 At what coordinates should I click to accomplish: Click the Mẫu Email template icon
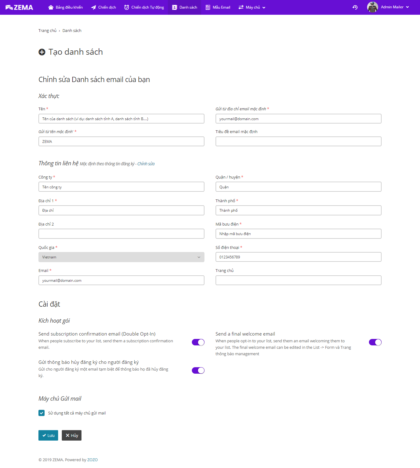point(208,7)
